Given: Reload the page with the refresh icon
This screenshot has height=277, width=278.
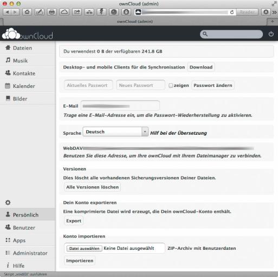Looking at the screenshot, I should [232, 12].
